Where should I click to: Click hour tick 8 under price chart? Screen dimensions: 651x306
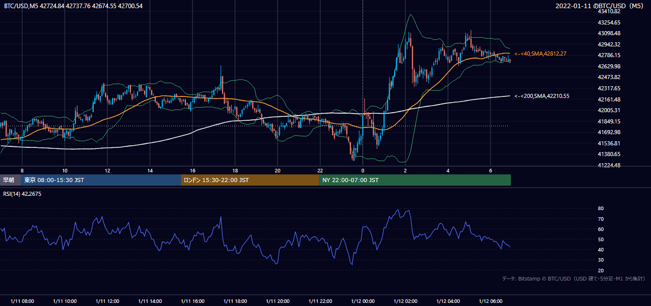pos(22,170)
